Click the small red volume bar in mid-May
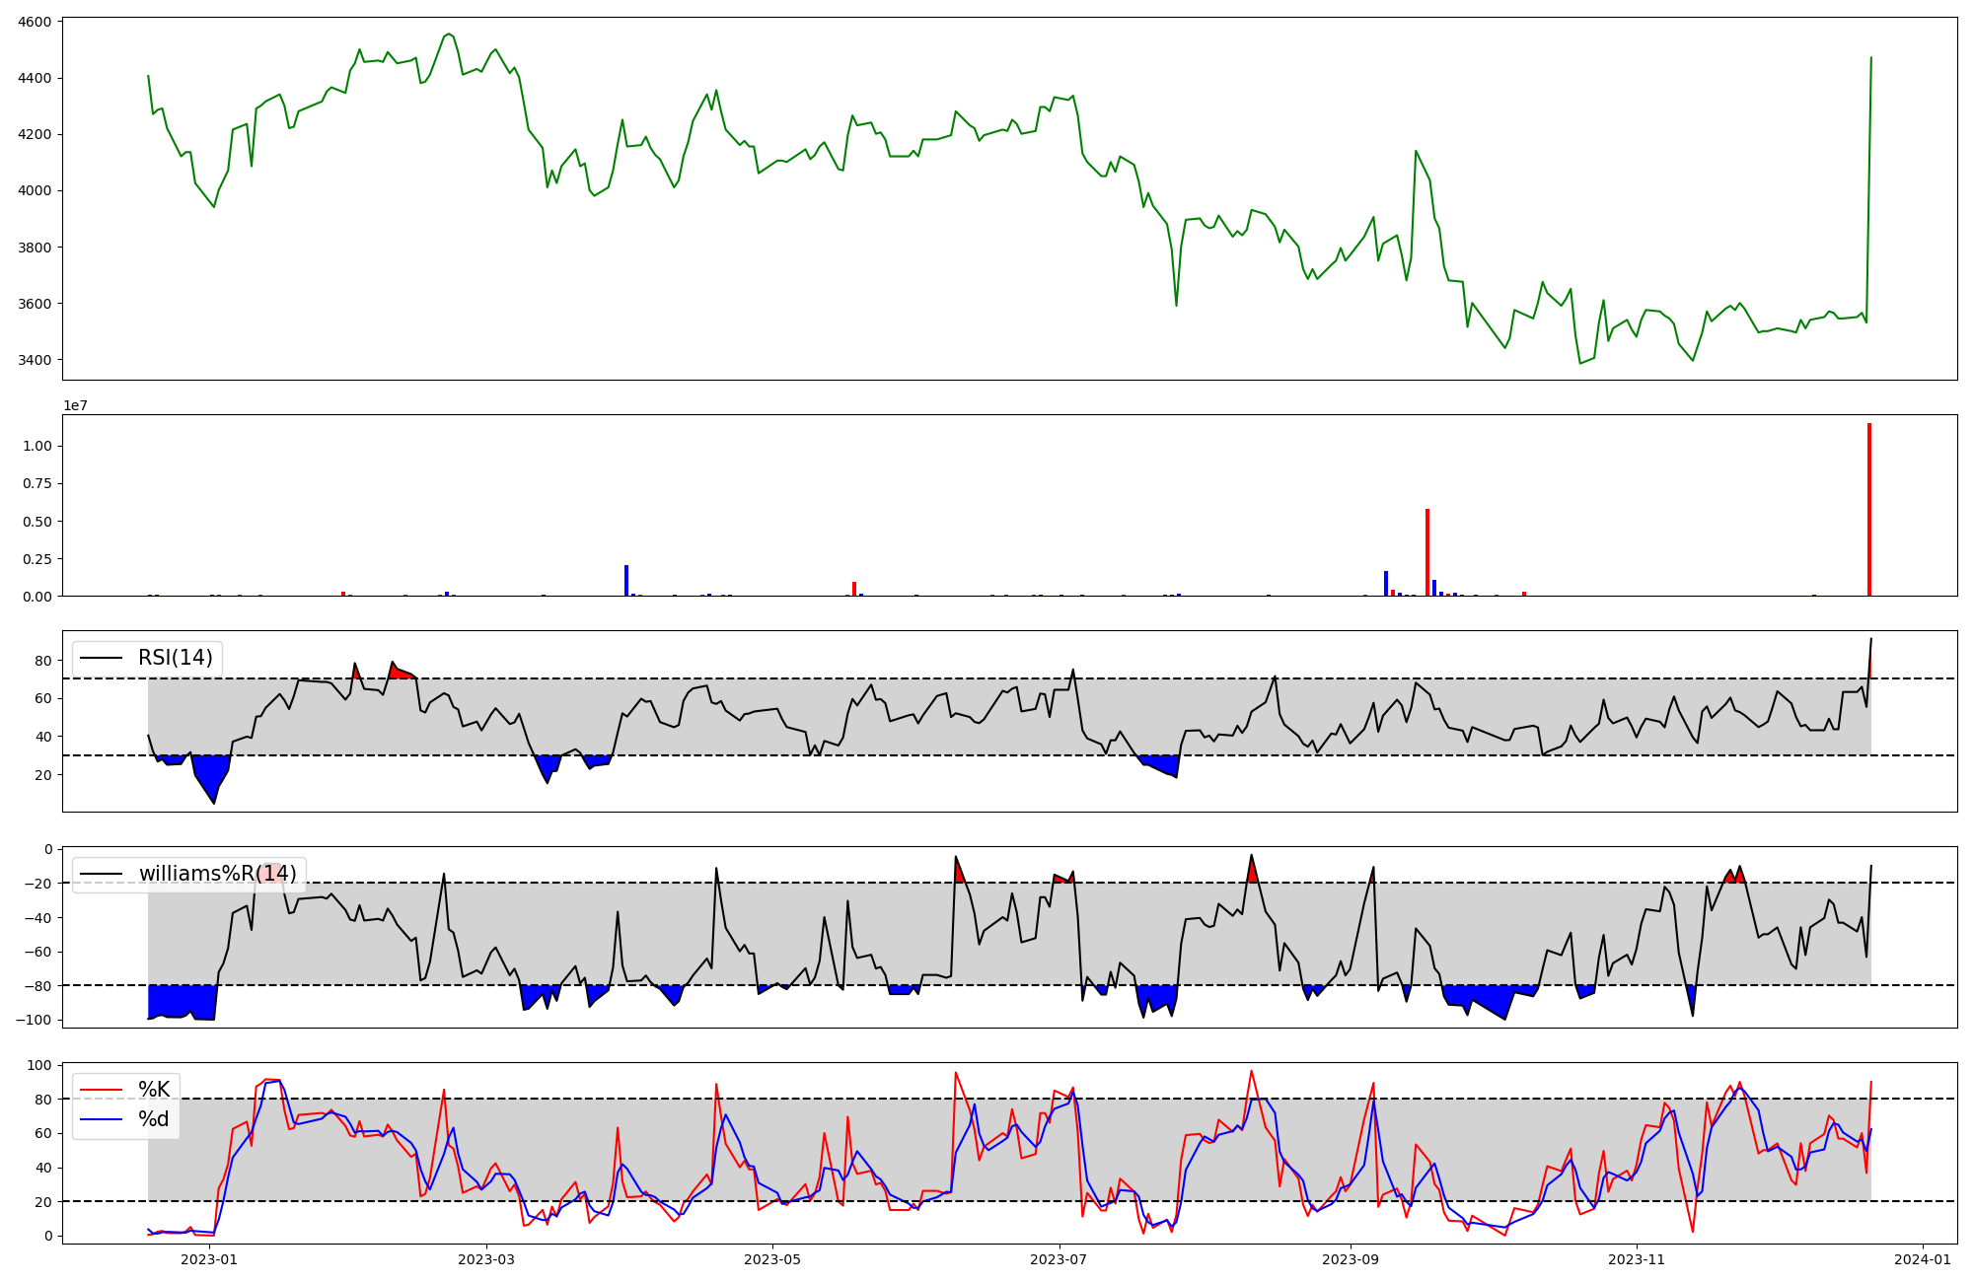1973x1282 pixels. click(x=854, y=589)
